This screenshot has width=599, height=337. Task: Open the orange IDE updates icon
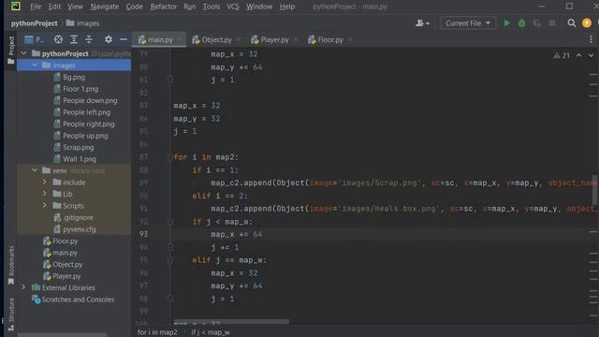coord(587,23)
